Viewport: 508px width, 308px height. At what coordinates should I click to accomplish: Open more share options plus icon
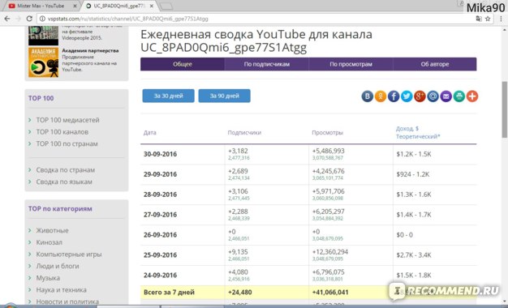[x=472, y=96]
